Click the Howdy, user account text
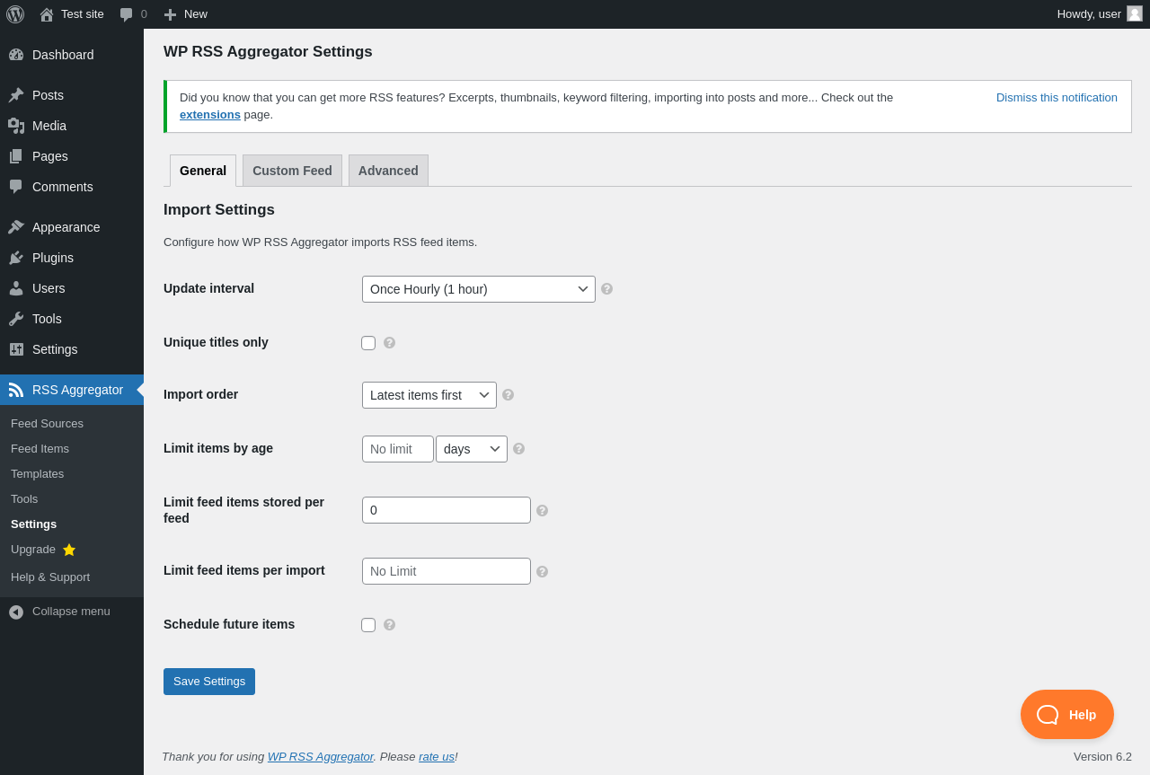 1089,14
